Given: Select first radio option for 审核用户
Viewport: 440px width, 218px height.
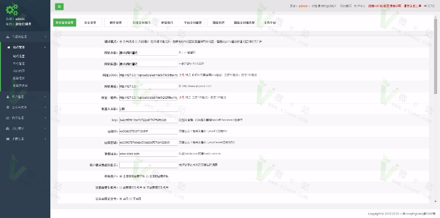Looking at the screenshot, I should 121,176.
